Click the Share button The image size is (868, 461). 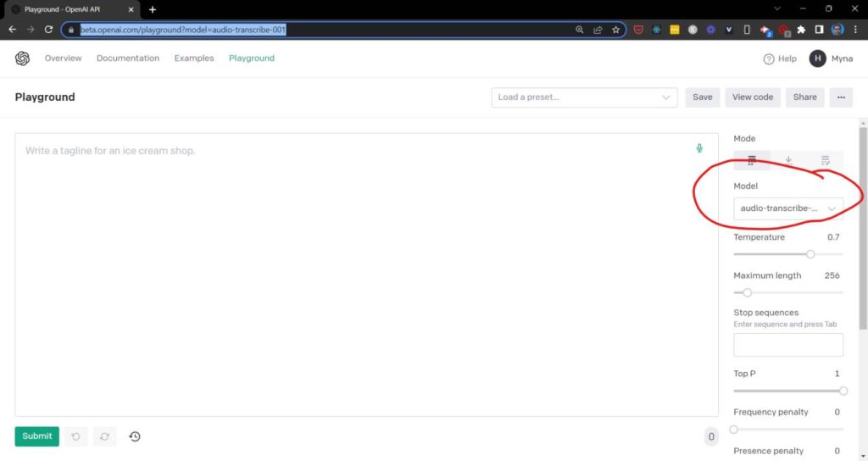point(804,97)
